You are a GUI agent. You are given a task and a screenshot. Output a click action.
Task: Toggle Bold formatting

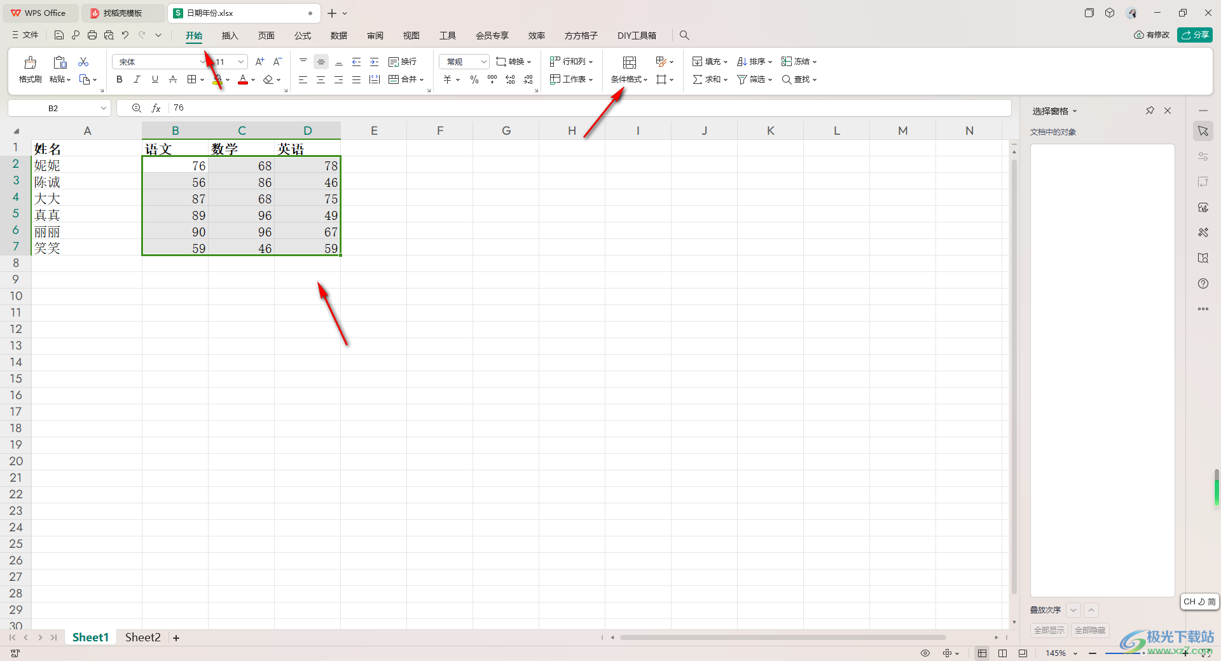pos(120,79)
